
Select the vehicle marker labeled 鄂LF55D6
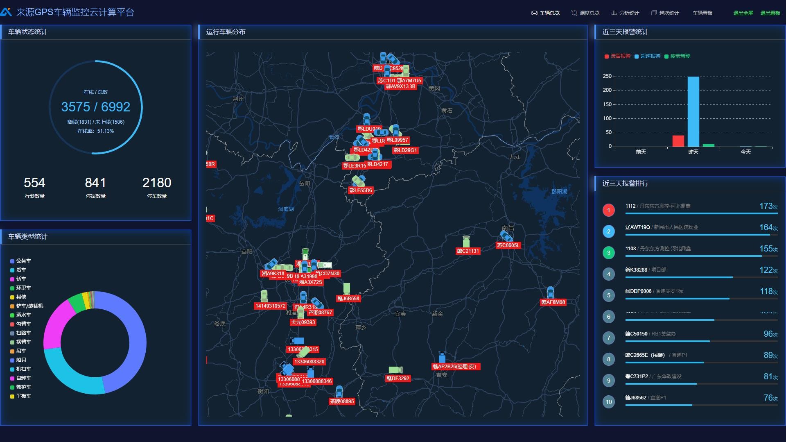(358, 181)
